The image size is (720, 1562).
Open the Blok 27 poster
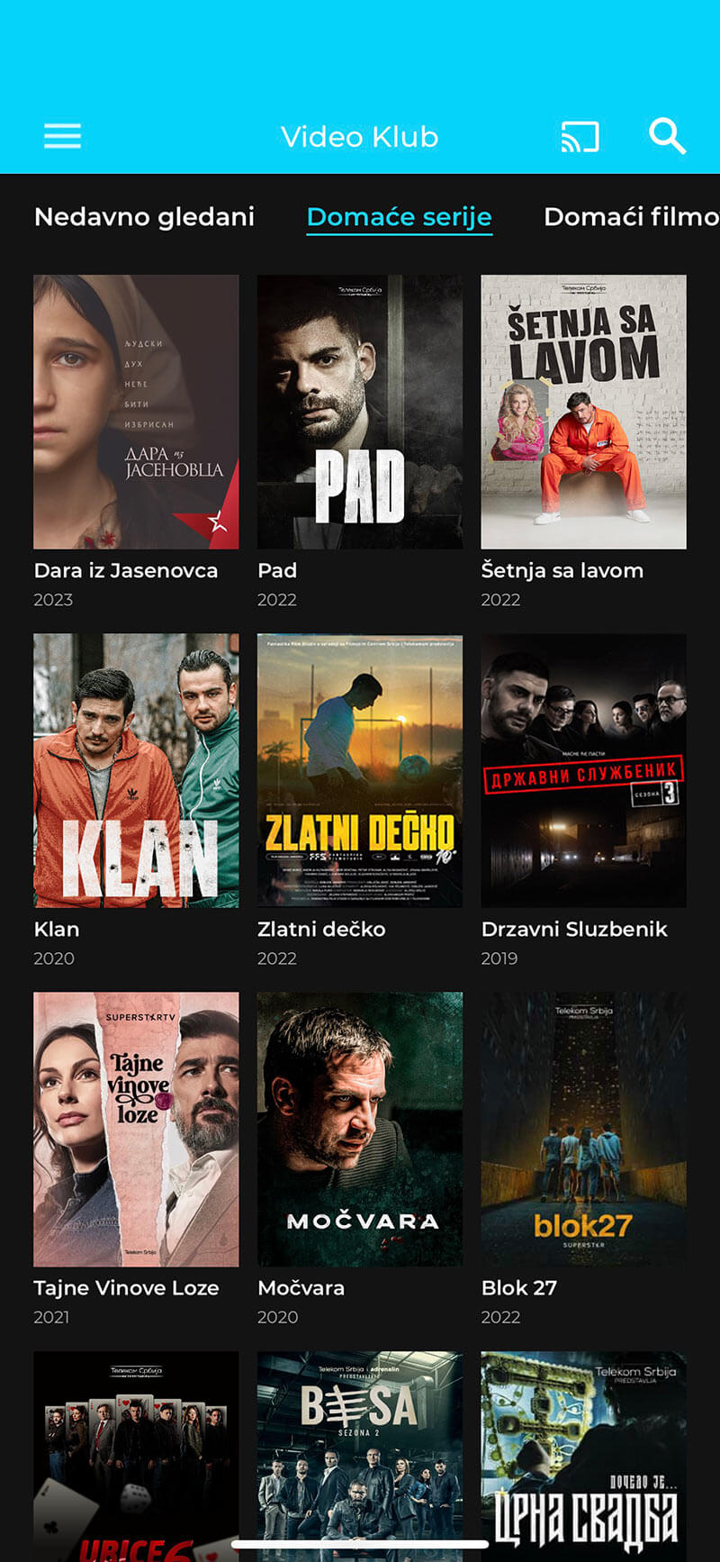(583, 1130)
